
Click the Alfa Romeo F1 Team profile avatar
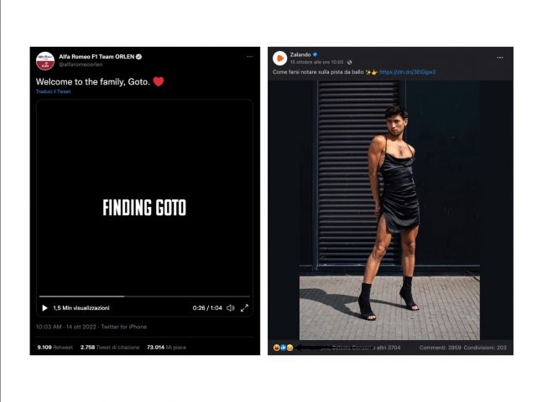pyautogui.click(x=44, y=61)
